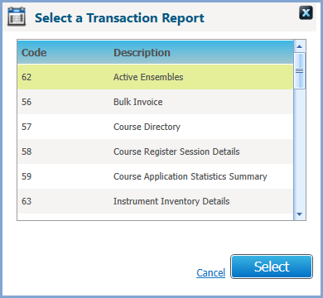The height and width of the screenshot is (298, 323).
Task: Click code 56 cell
Action: 27,102
